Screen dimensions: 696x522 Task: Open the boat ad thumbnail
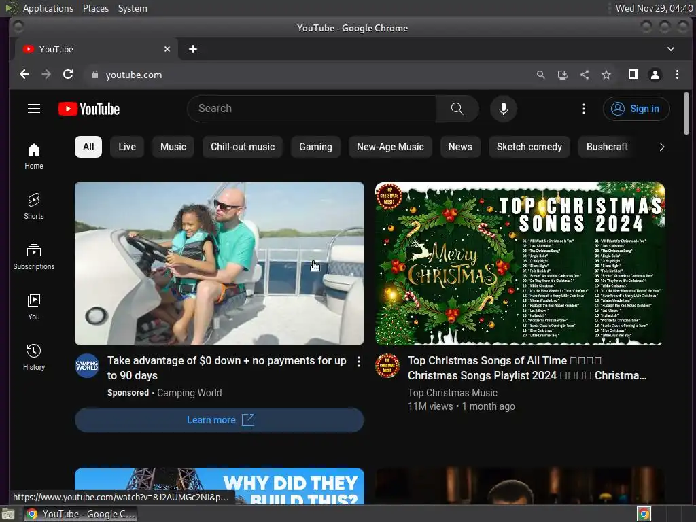[x=220, y=264]
